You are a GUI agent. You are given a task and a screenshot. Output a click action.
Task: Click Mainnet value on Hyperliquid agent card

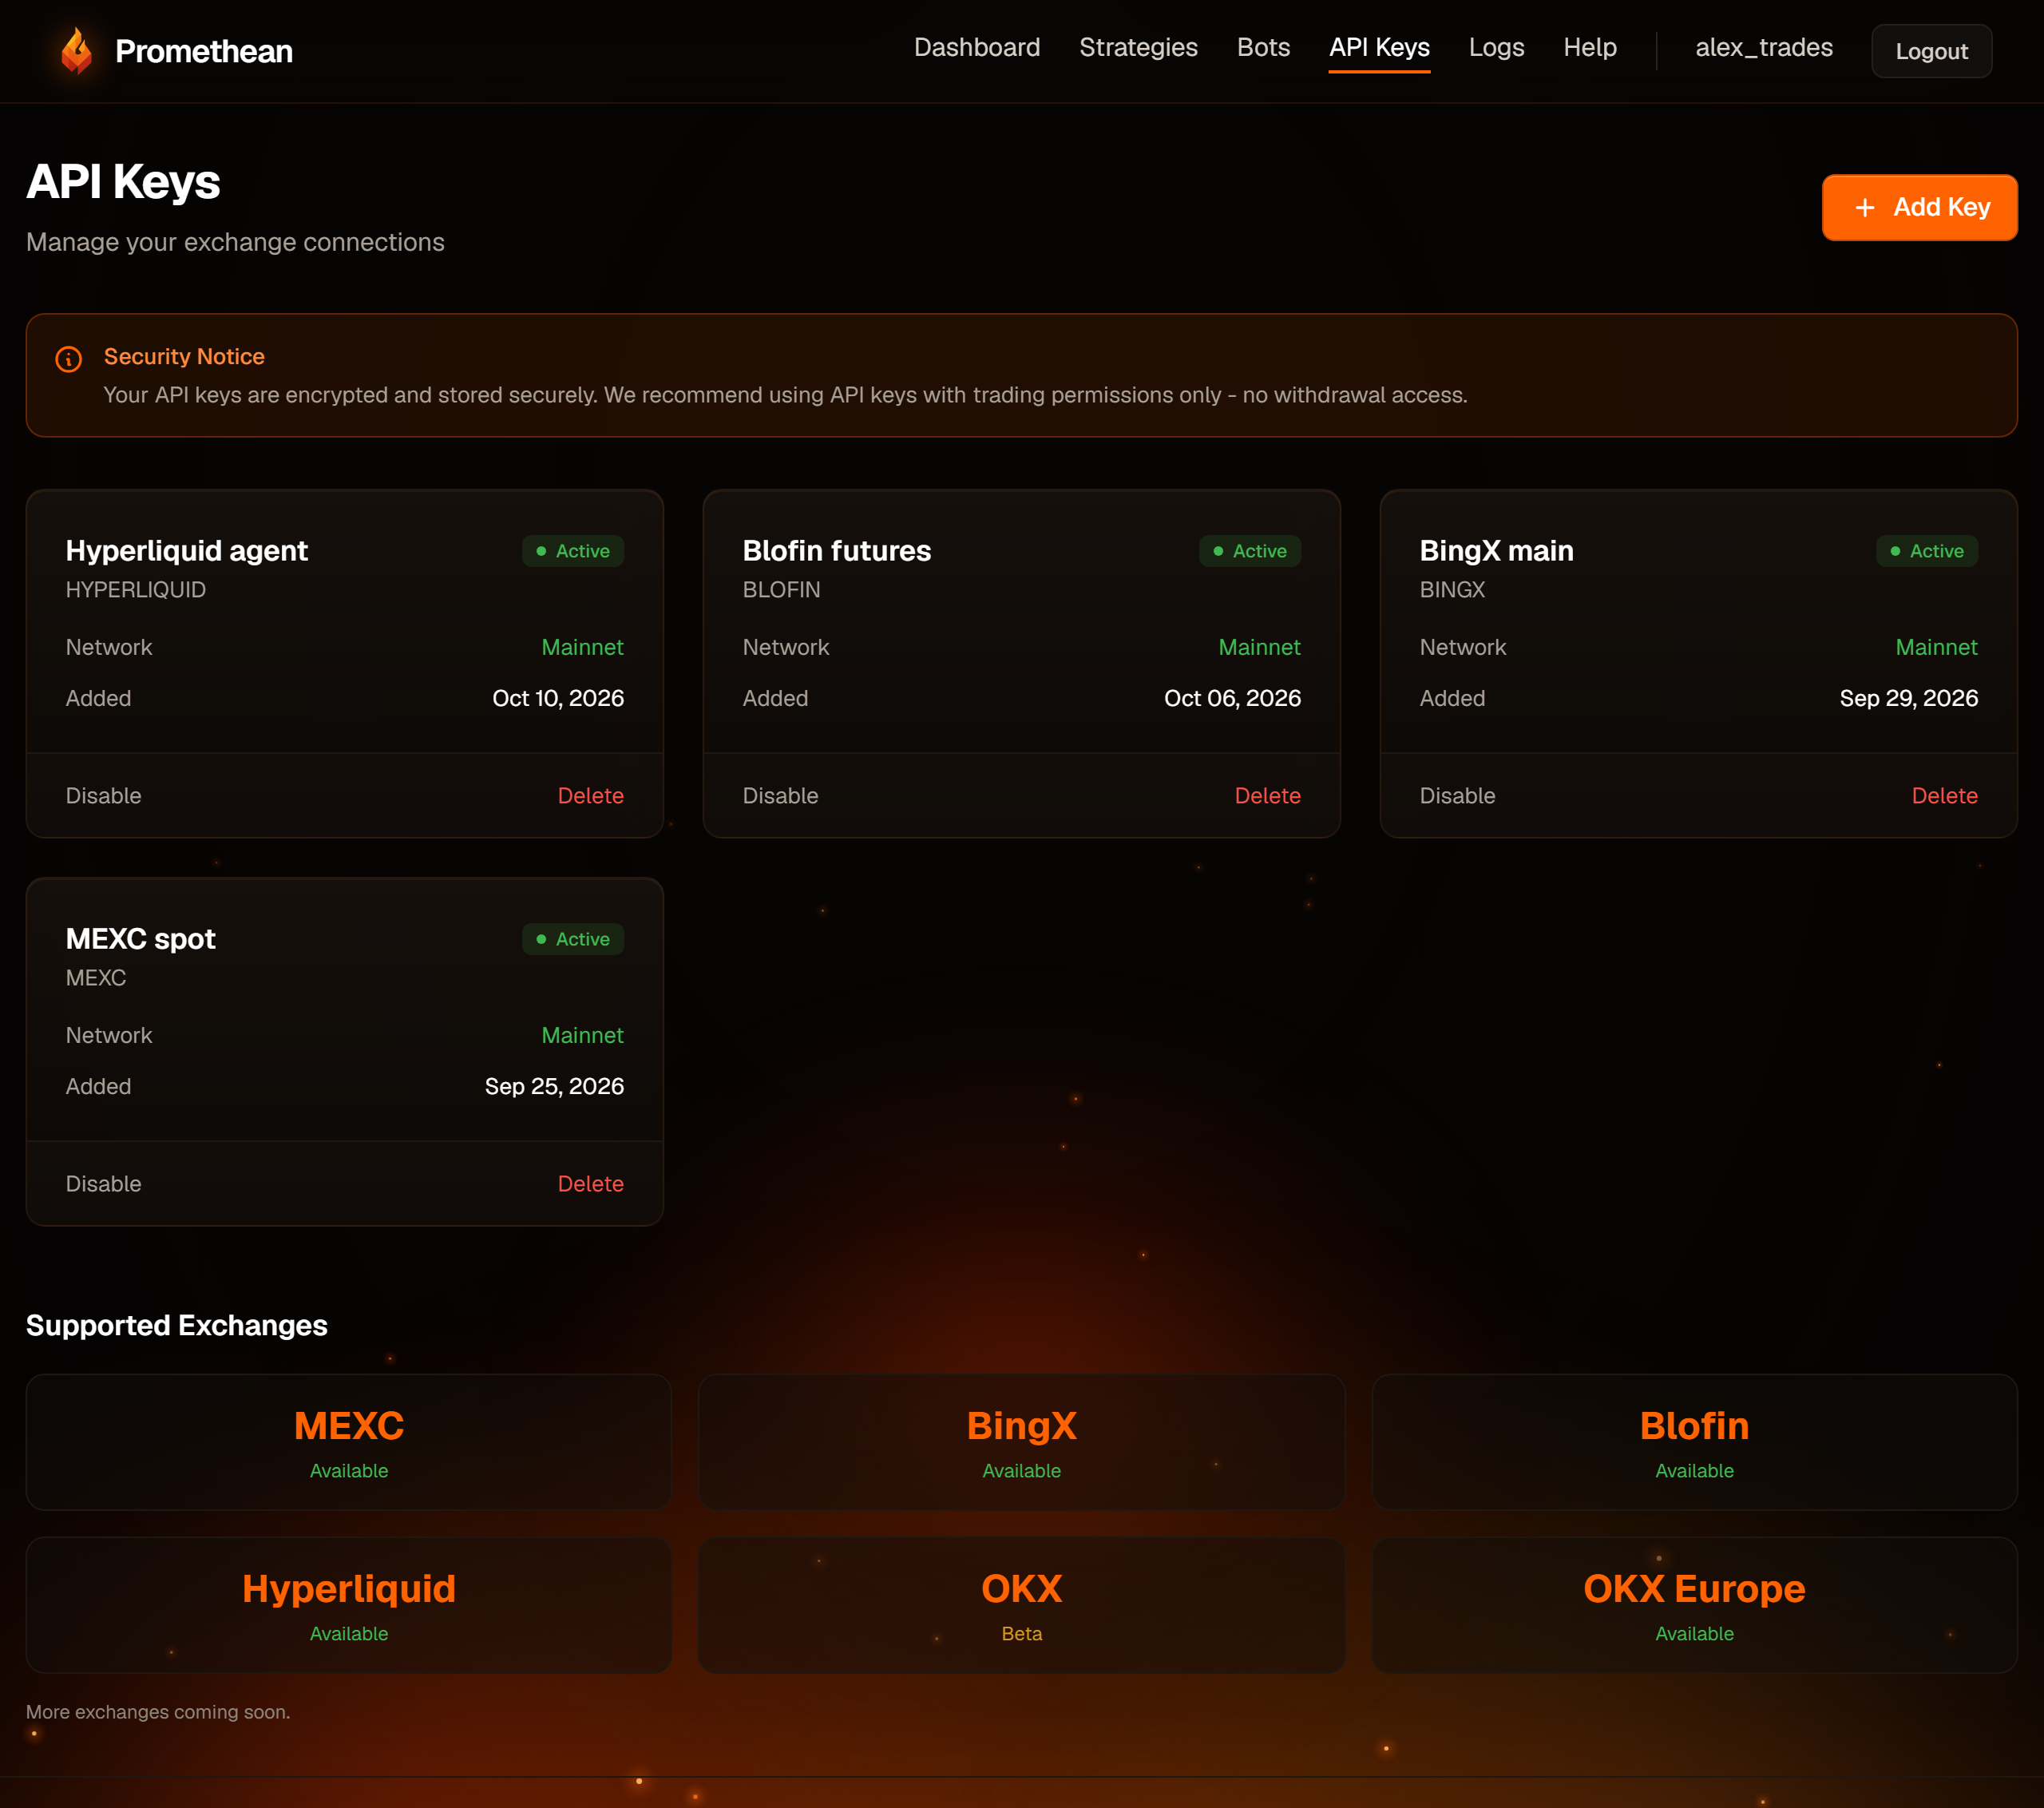pyautogui.click(x=582, y=647)
